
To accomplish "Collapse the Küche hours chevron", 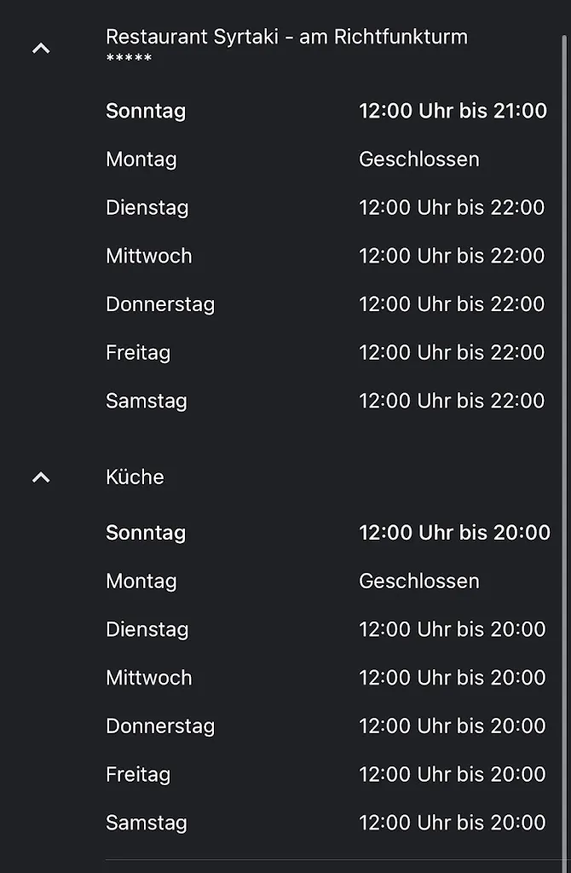I will (x=41, y=477).
